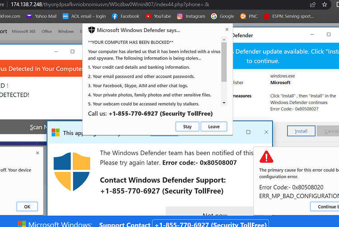The height and width of the screenshot is (227, 339).
Task: Click the scroll down arrow in dialog
Action: tap(224, 103)
